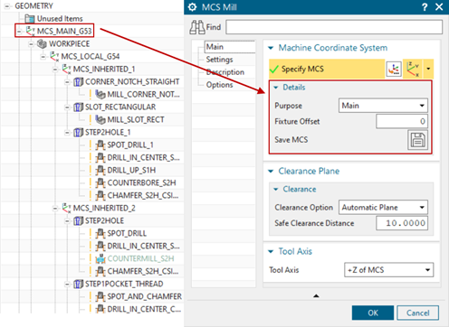Click the Fixture Offset input field
The image size is (449, 327).
click(402, 121)
